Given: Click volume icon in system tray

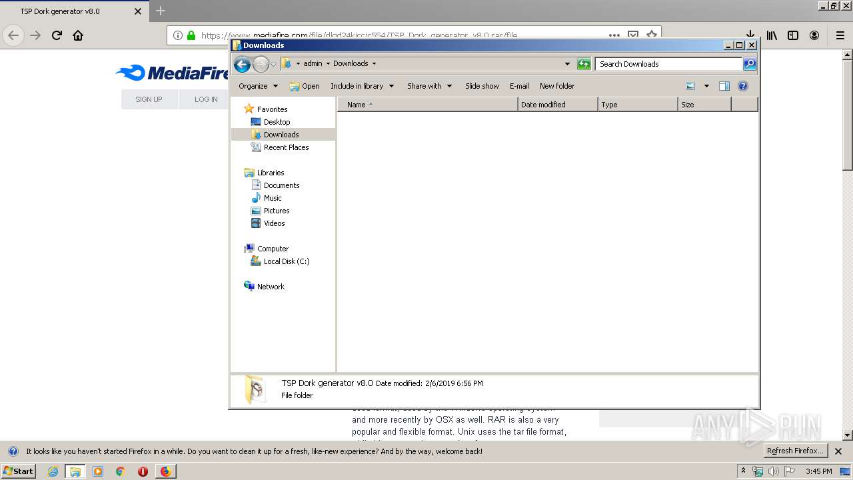Looking at the screenshot, I should 774,471.
